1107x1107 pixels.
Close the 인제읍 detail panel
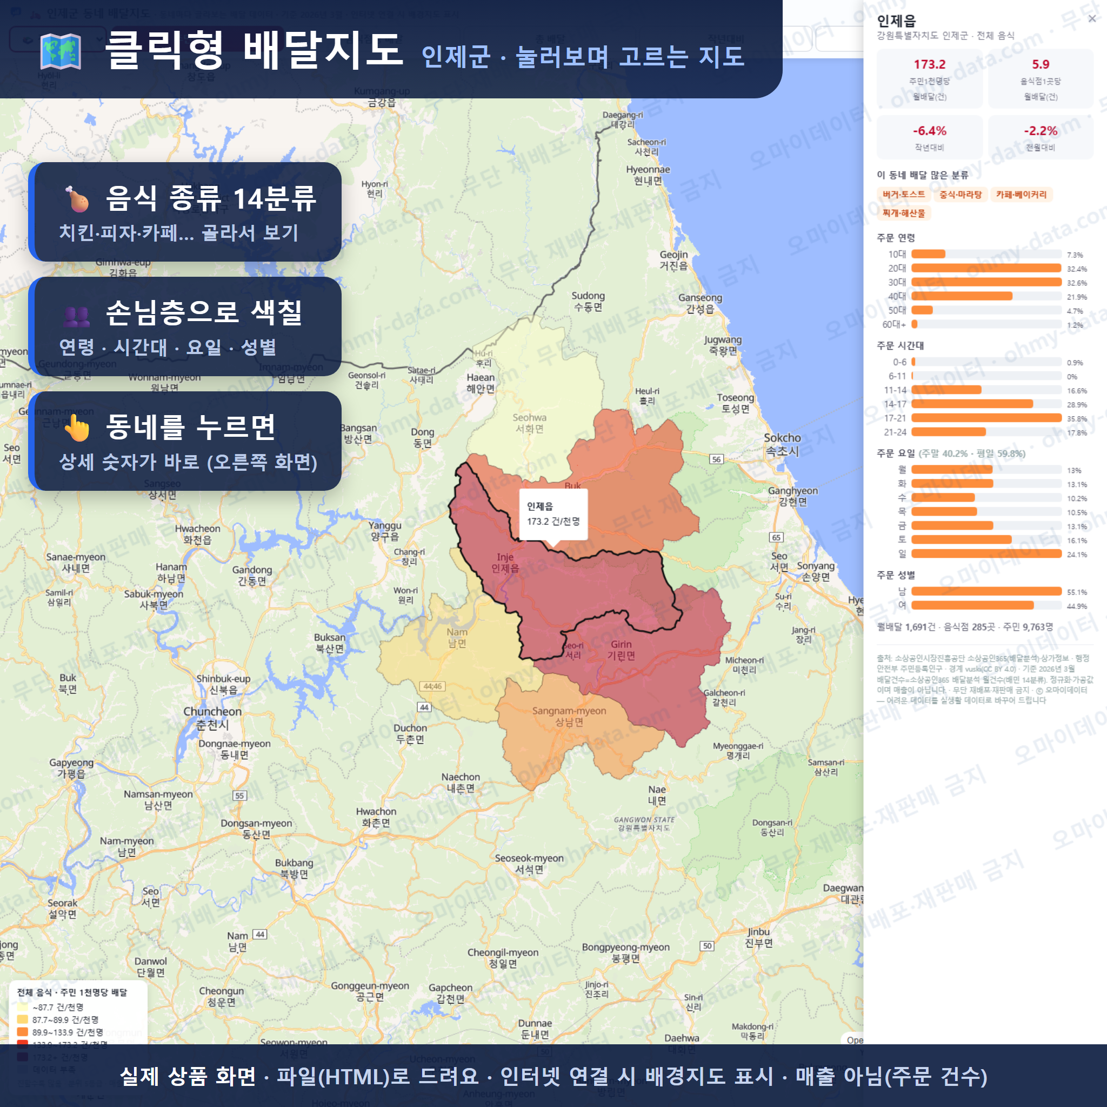point(1092,19)
